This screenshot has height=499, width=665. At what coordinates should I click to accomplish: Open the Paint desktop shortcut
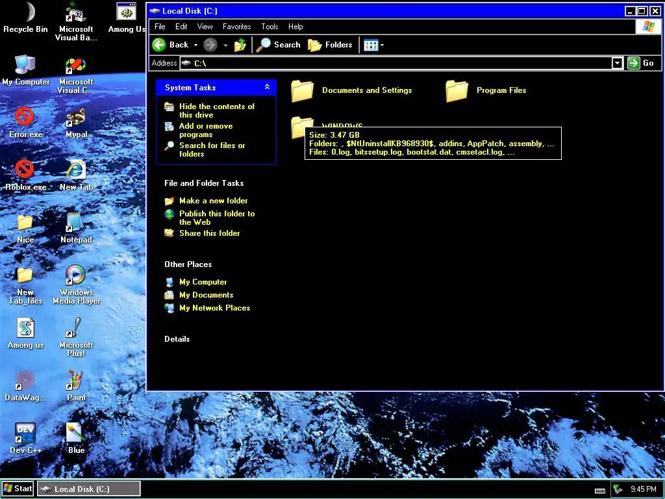(76, 386)
